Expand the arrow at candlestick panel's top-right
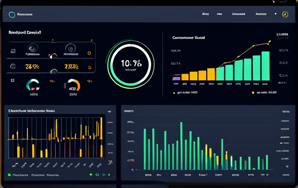Image resolution: width=298 pixels, height=188 pixels. coord(109,112)
